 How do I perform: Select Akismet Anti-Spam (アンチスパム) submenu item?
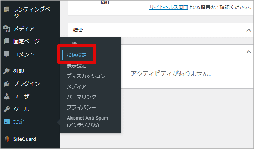pos(87,121)
